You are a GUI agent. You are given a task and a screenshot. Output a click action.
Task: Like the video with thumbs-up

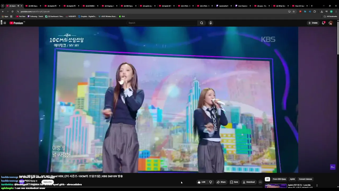(x=201, y=182)
